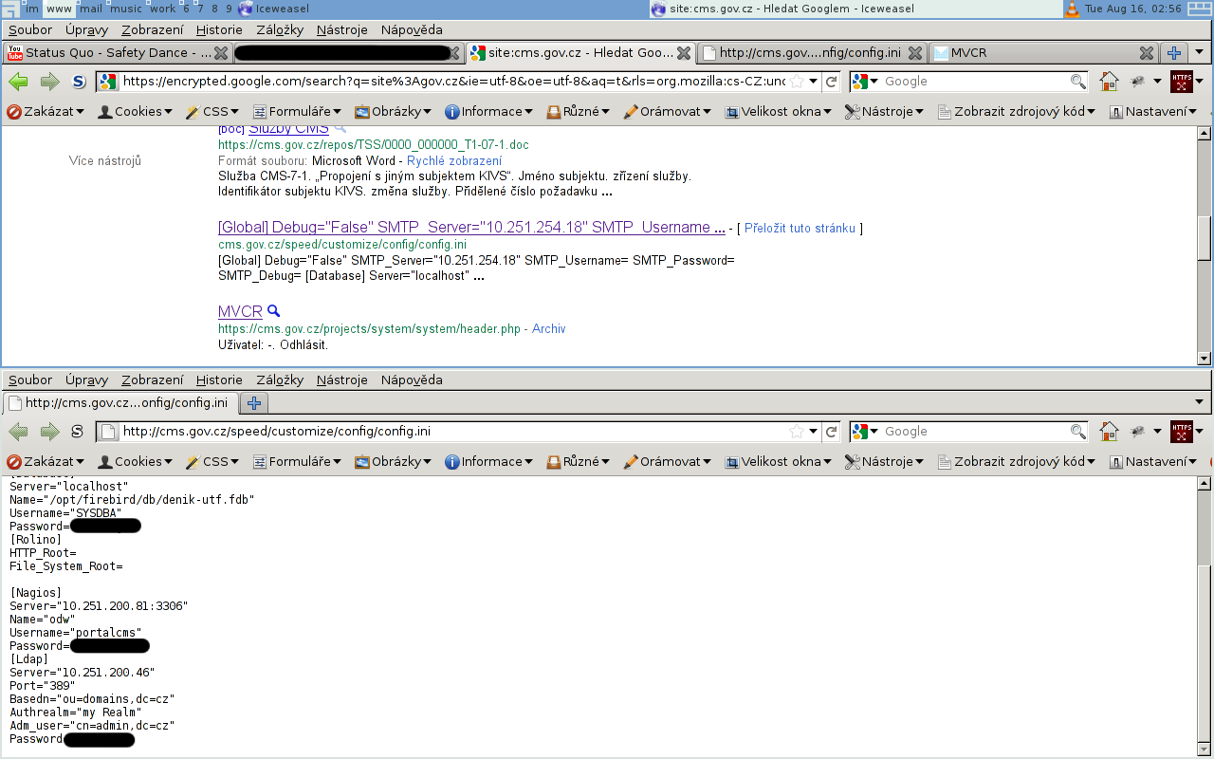Close the Status Quo - Safety Dance tab

click(220, 53)
